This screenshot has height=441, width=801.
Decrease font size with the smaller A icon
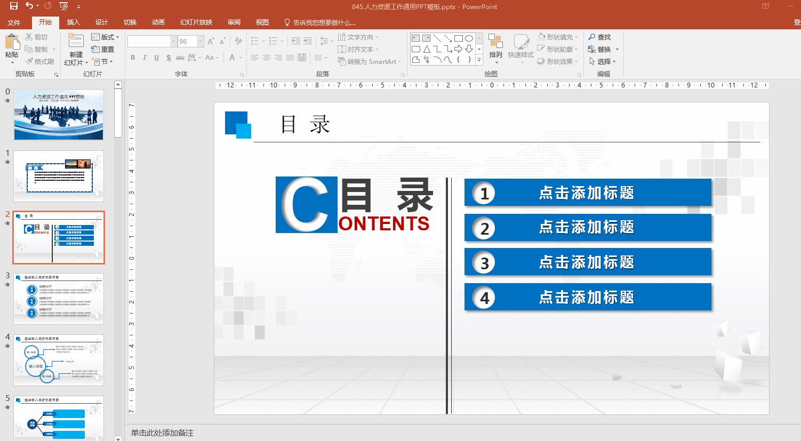tap(223, 42)
